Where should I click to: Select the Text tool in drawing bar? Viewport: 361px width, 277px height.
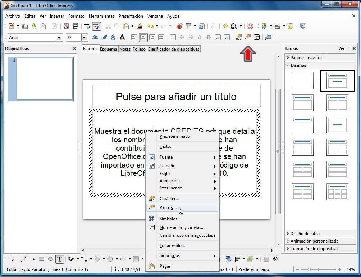pos(60,259)
